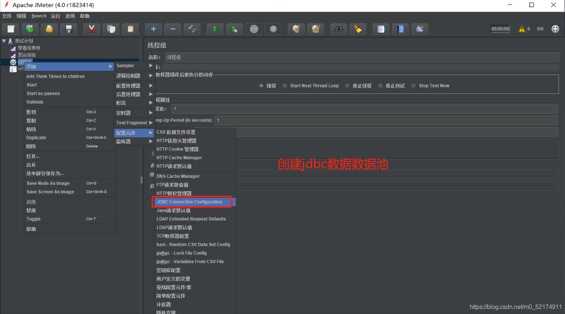Select Start Next Thread Loop radio option
This screenshot has width=565, height=314.
(285, 86)
